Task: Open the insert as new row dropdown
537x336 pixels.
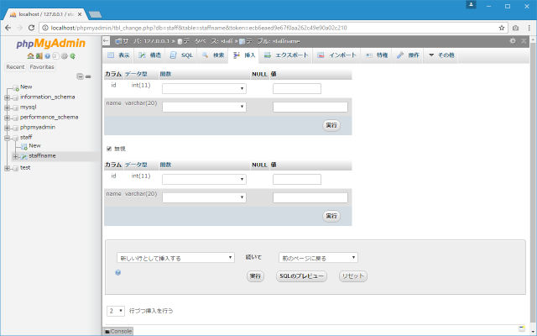Action: tap(175, 258)
